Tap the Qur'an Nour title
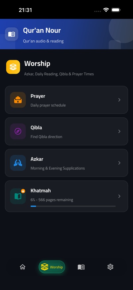The height and width of the screenshot is (290, 133). (42, 30)
